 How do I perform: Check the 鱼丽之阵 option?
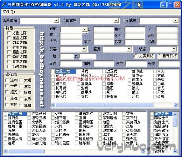(9, 57)
